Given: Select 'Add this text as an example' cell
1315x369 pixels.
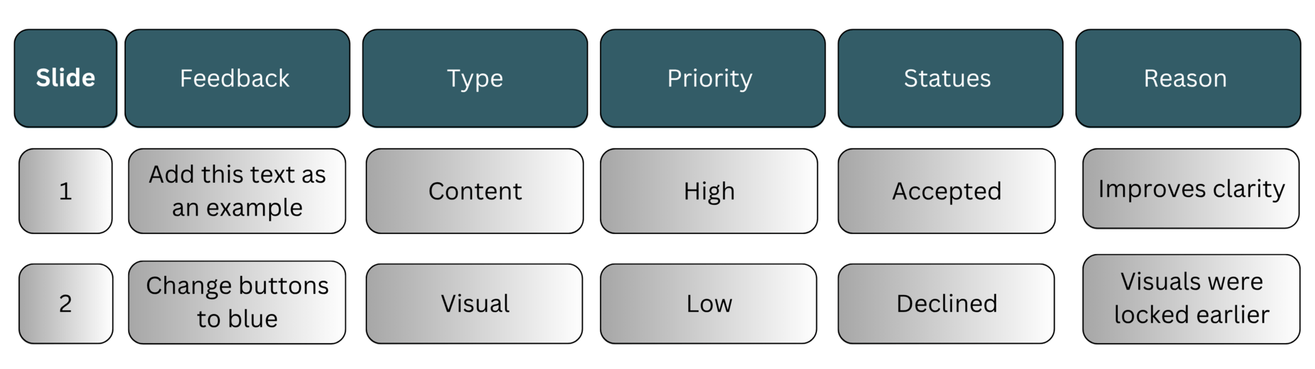Looking at the screenshot, I should pyautogui.click(x=237, y=191).
